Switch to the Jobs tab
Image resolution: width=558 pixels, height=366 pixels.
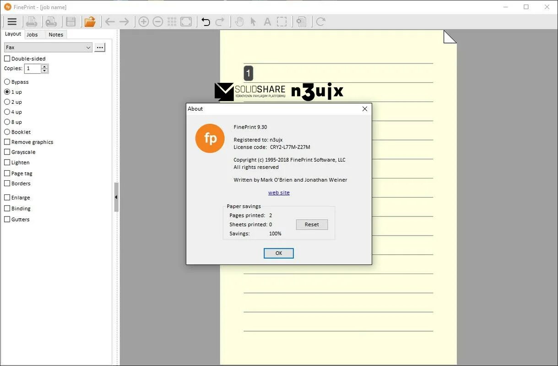(33, 34)
